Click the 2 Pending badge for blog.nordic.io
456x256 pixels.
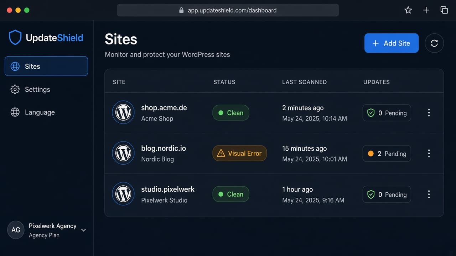[x=387, y=154]
